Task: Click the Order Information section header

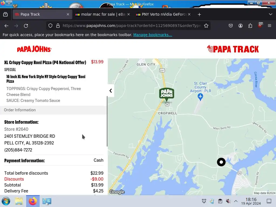Action: coord(54,110)
